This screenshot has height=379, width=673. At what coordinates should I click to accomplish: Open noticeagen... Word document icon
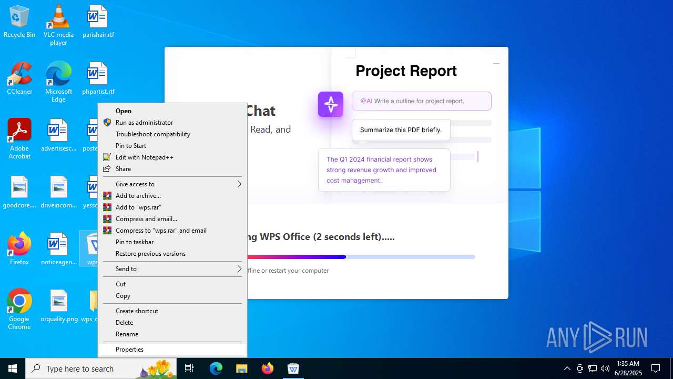coord(58,249)
